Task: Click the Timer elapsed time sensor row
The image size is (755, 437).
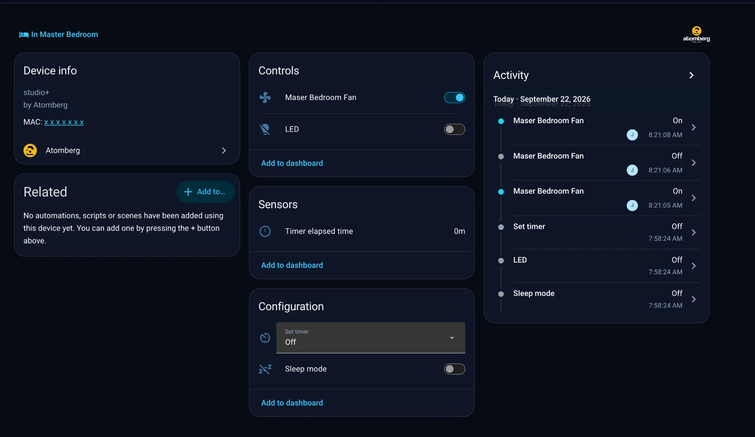Action: point(362,231)
